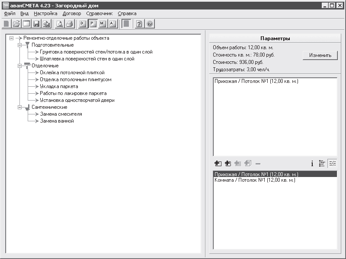This screenshot has width=346, height=259.
Task: Click the question mark help toolbar icon
Action: [x=139, y=24]
